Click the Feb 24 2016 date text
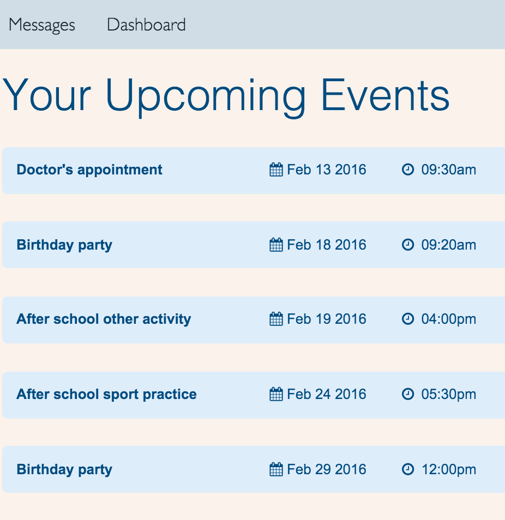The image size is (505, 520). [327, 394]
